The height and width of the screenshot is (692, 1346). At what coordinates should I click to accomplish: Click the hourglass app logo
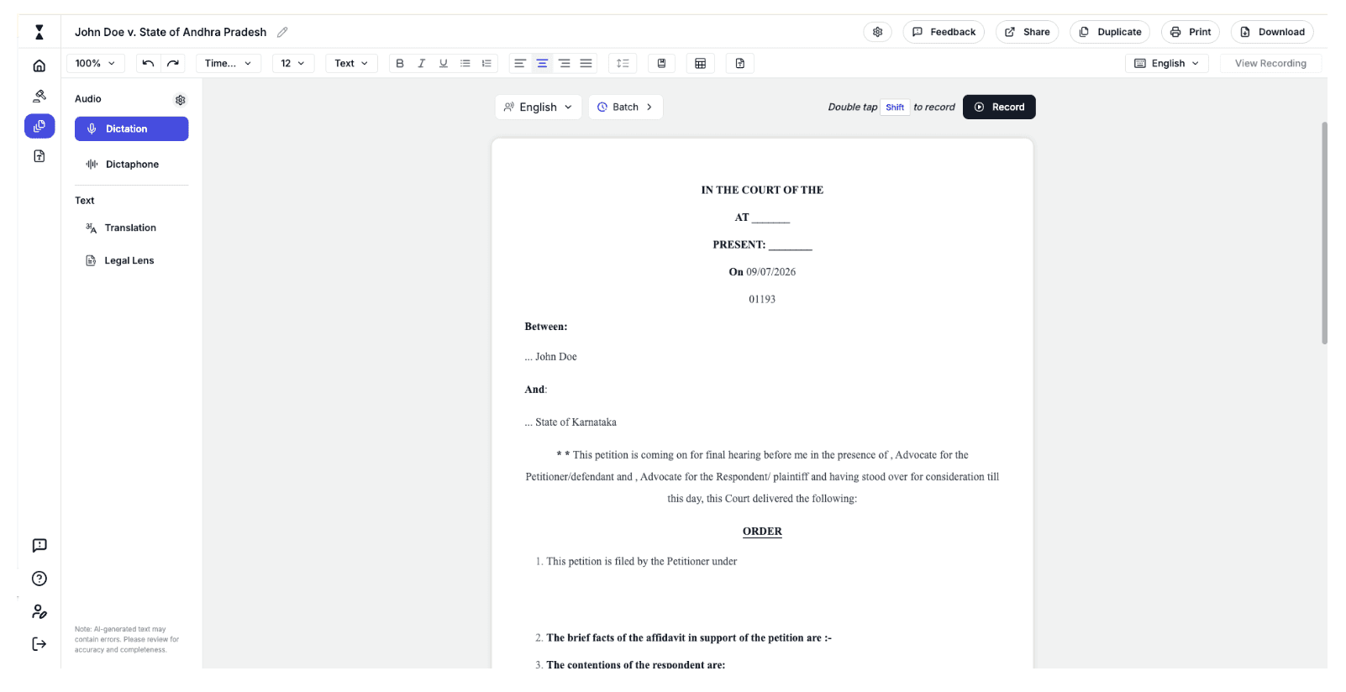[x=39, y=33]
